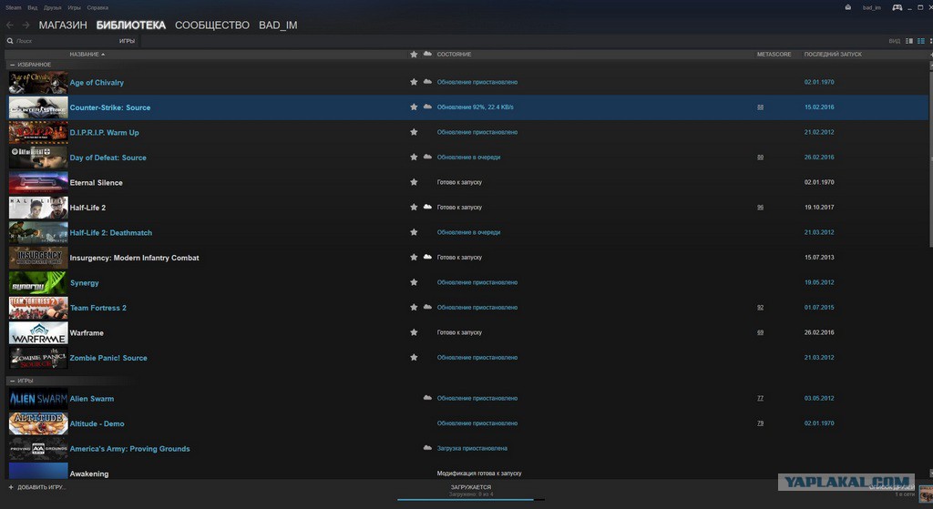Toggle favorite star for Warframe
The height and width of the screenshot is (509, 933).
tap(414, 332)
